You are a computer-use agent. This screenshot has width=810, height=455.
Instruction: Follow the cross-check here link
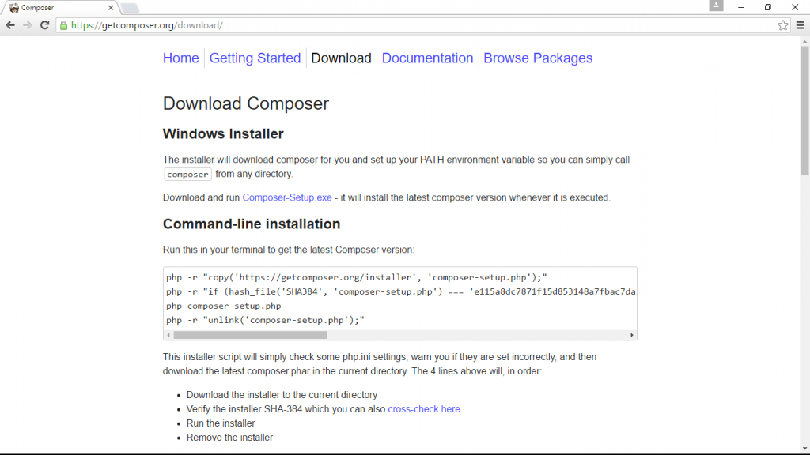click(424, 409)
